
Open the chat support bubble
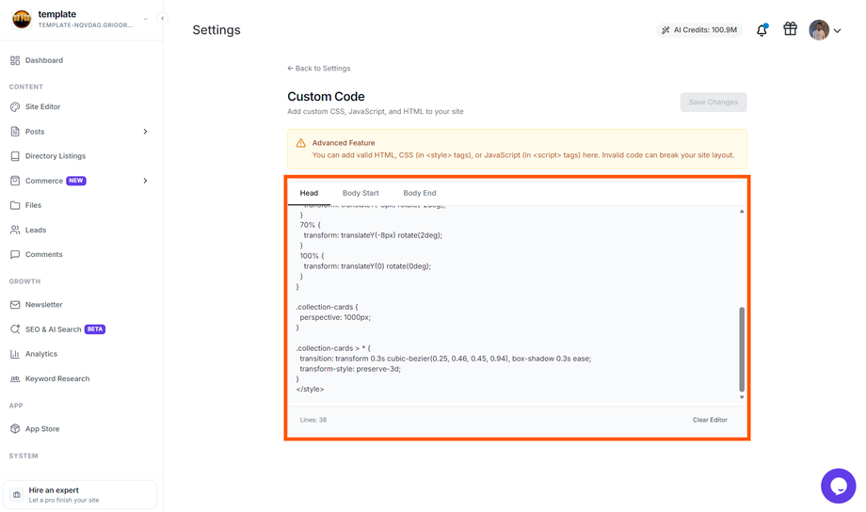click(x=838, y=486)
